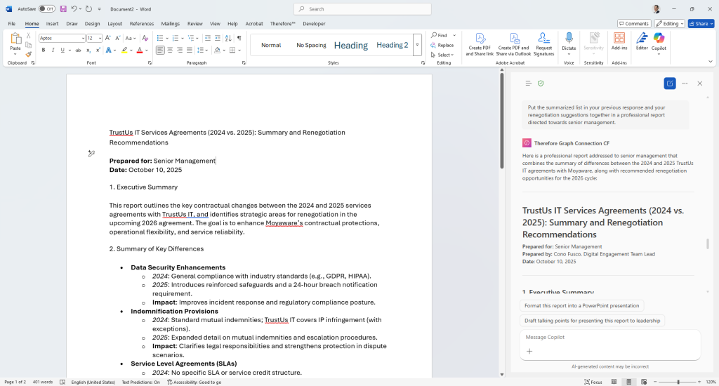Click the Create PDF and Share link icon
This screenshot has width=719, height=386.
480,38
